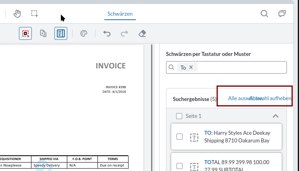
Task: Select the Pan hand tool
Action: (x=17, y=14)
